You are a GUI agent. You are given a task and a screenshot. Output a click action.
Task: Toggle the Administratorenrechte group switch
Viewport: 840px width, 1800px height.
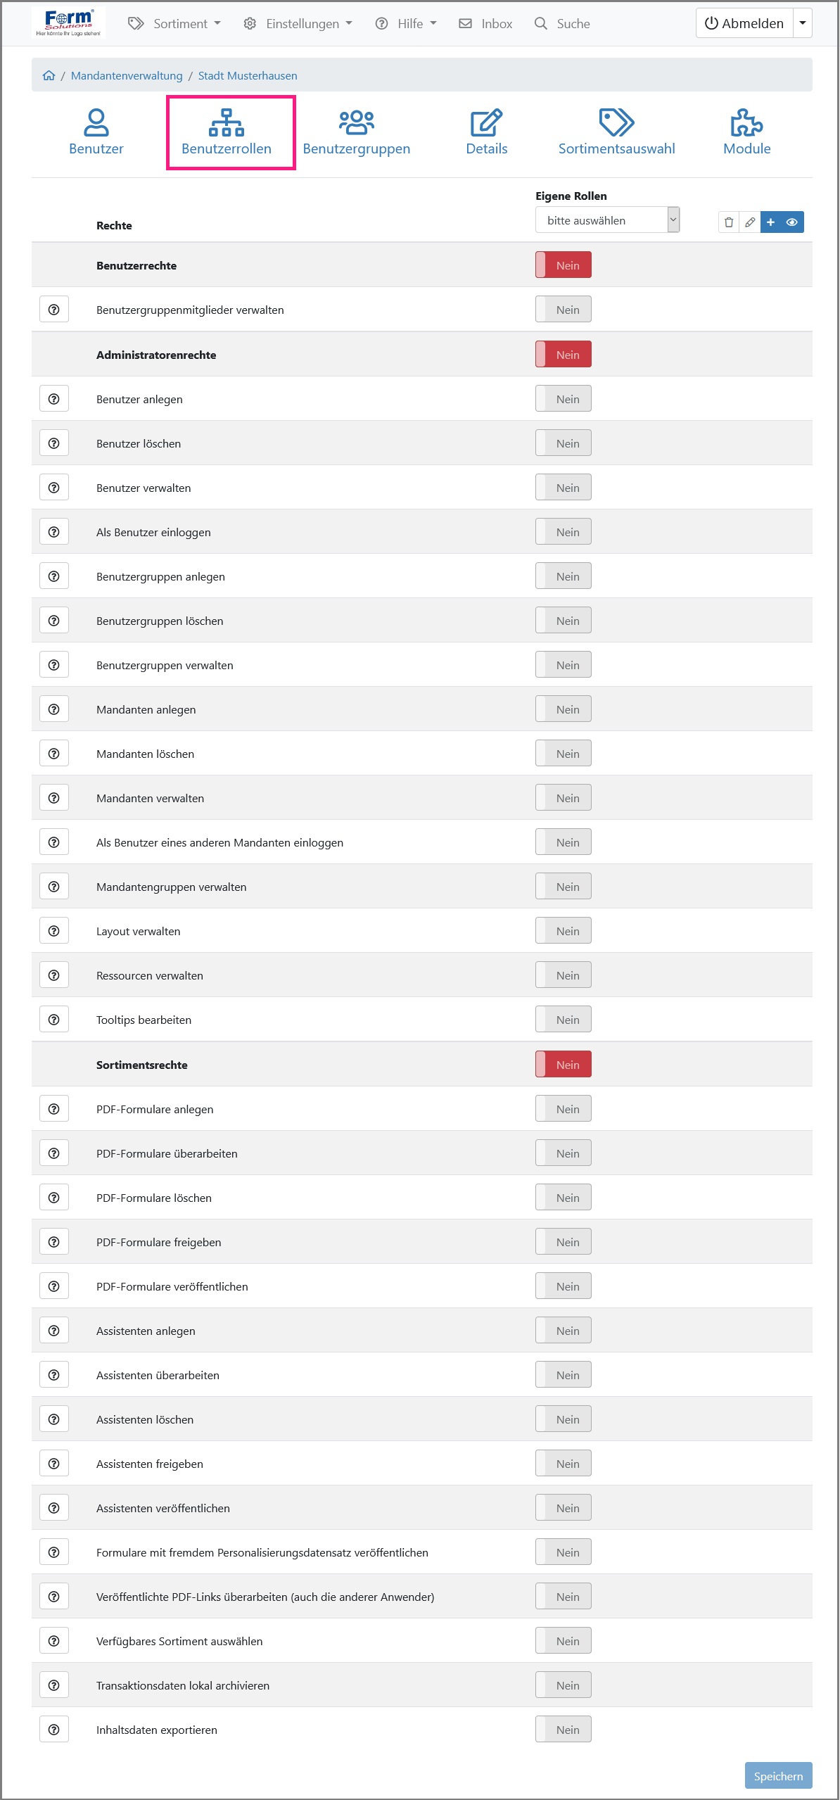pyautogui.click(x=563, y=355)
